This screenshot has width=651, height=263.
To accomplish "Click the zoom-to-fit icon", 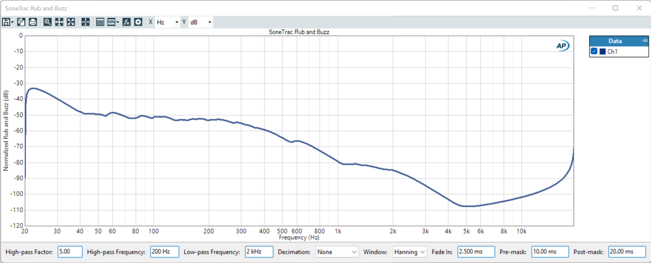I will coord(71,22).
